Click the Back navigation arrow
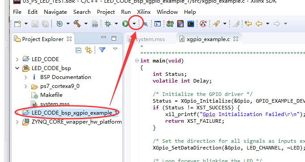Image resolution: width=305 pixels, height=162 pixels. click(x=259, y=24)
